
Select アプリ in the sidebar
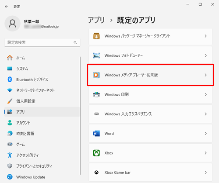coord(42,112)
